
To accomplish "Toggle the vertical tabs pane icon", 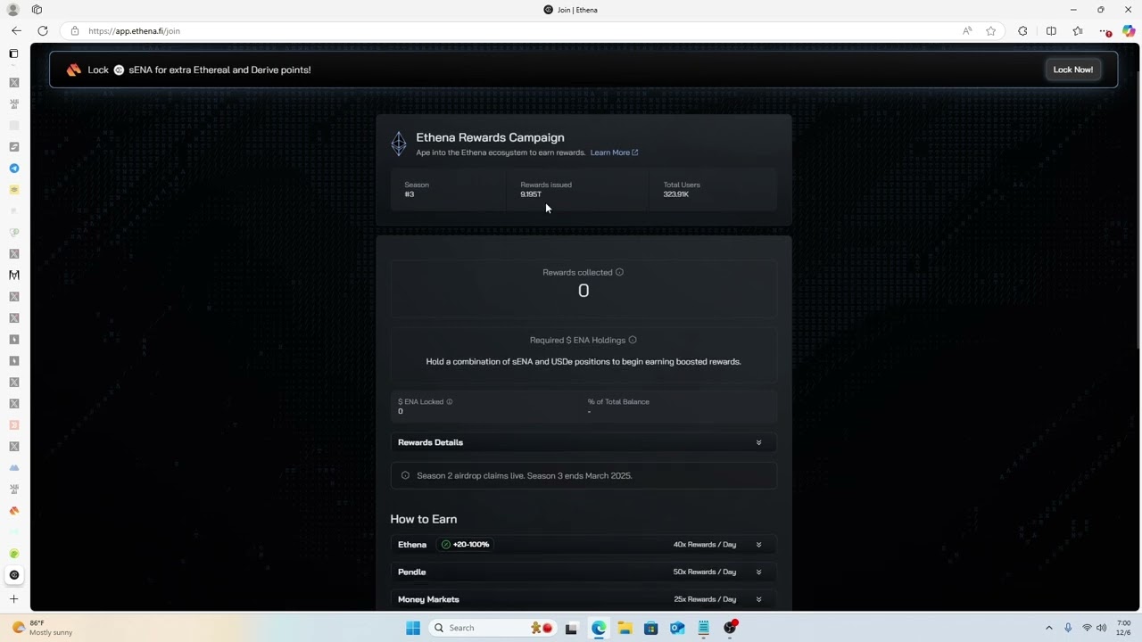I will (x=13, y=53).
